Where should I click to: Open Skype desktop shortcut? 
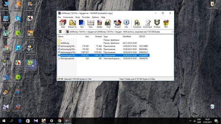pyautogui.click(x=18, y=19)
